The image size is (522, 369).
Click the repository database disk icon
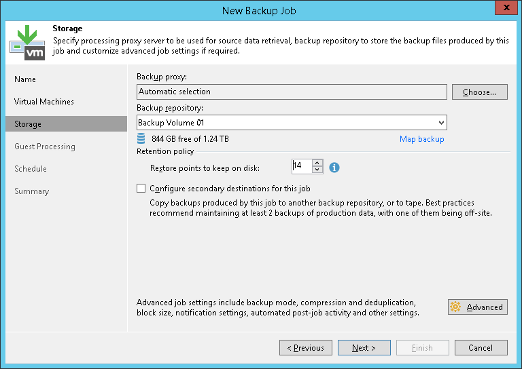[141, 138]
